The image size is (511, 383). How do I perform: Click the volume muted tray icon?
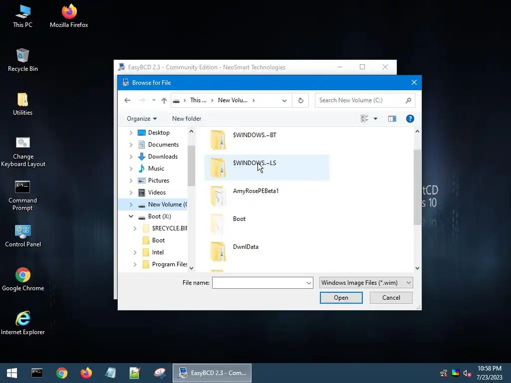[467, 373]
